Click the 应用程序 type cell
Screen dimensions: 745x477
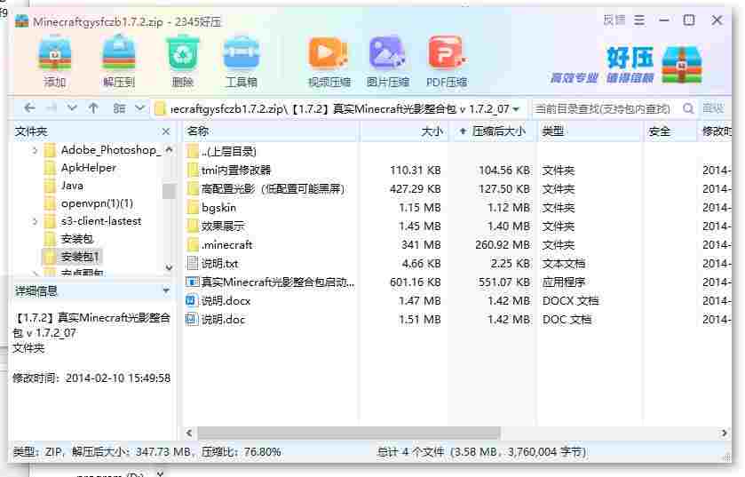pos(564,282)
